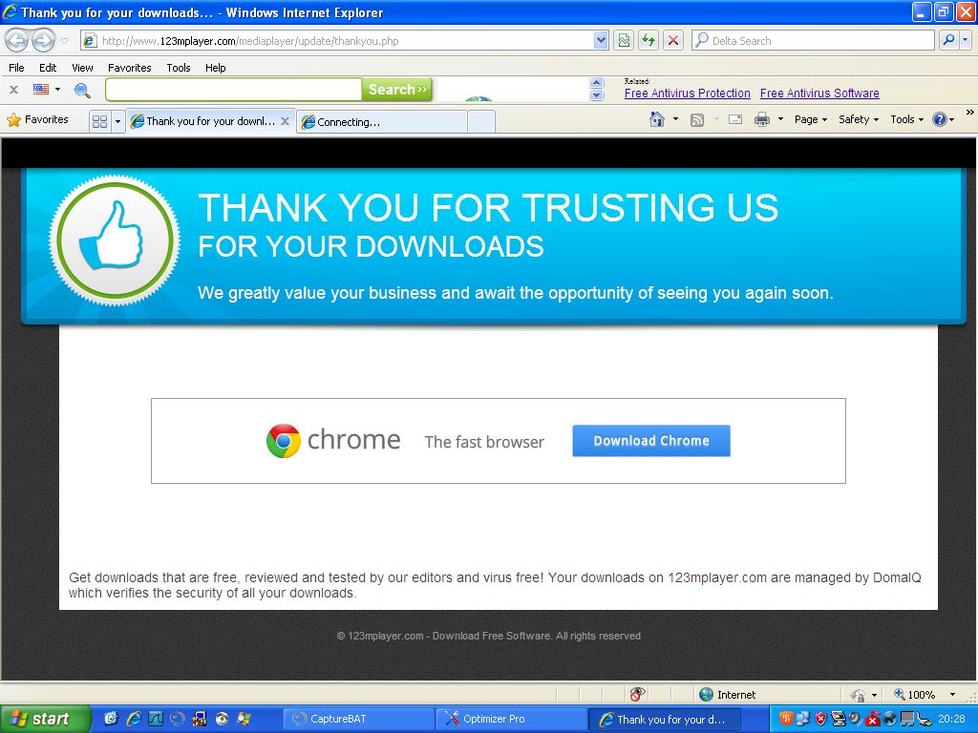Viewport: 978px width, 733px height.
Task: Open the Free Antivirus Protection link
Action: pos(688,94)
